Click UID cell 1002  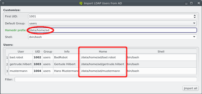pos(38,57)
